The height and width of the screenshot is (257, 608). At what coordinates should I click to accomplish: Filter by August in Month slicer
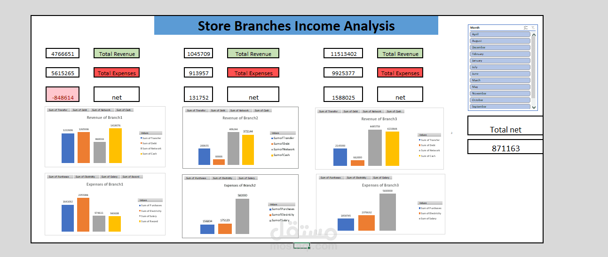coord(500,41)
